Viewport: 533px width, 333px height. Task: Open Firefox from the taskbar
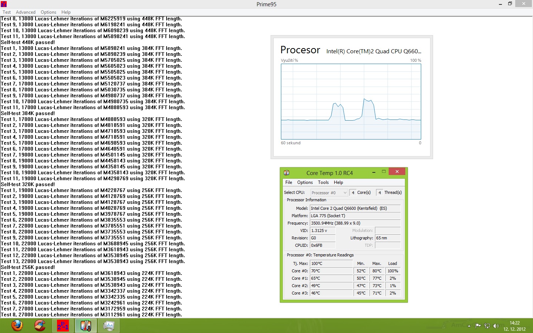pos(17,326)
